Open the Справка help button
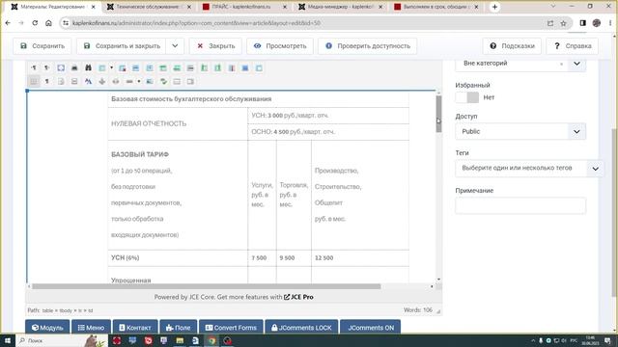Viewport: 618px width, 347px height. click(573, 46)
